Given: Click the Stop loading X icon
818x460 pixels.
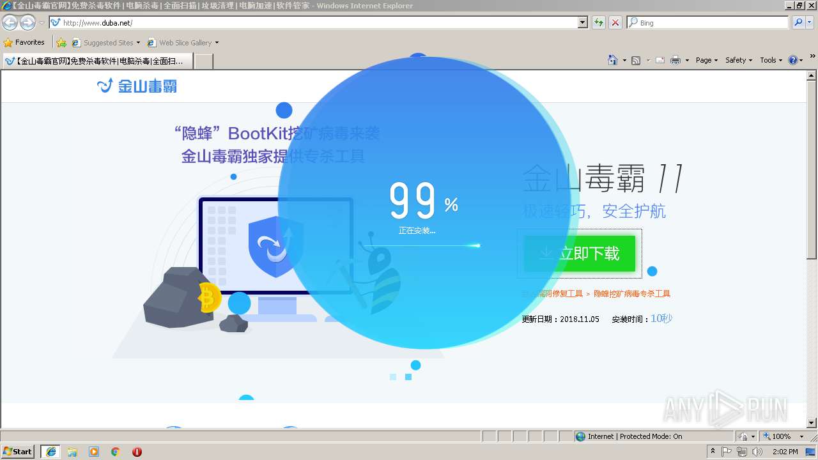Looking at the screenshot, I should 615,22.
